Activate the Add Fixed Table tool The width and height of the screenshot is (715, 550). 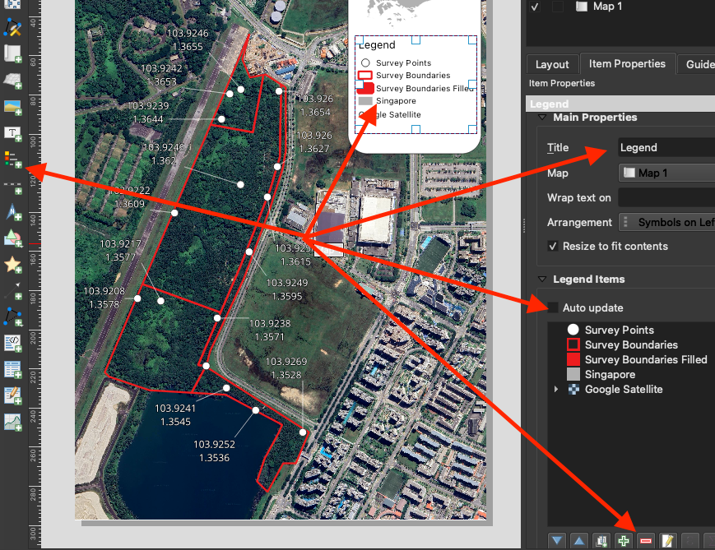tap(12, 395)
